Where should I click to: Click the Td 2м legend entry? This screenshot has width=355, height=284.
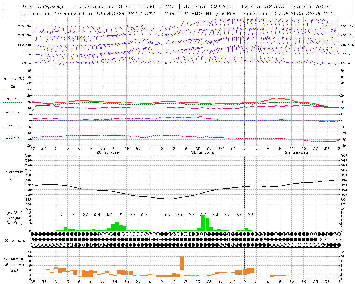tap(13, 99)
